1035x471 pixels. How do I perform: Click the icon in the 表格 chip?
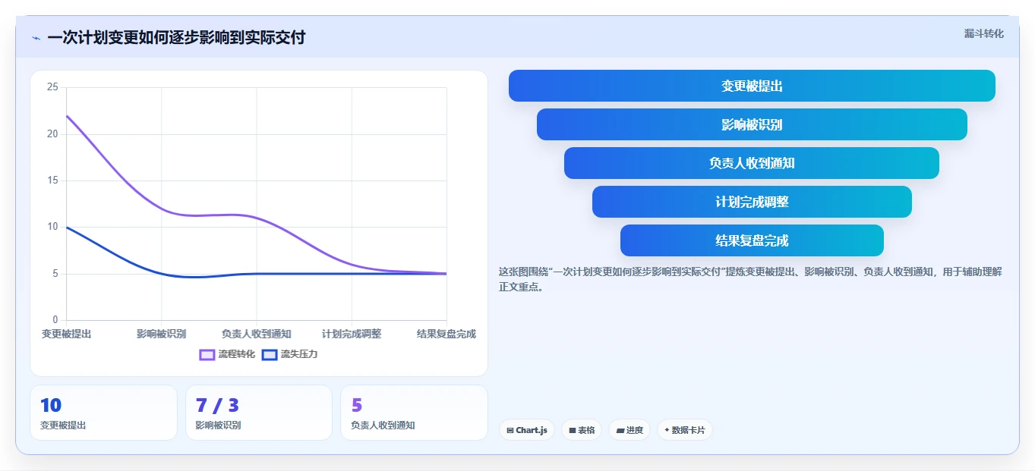[x=572, y=430]
